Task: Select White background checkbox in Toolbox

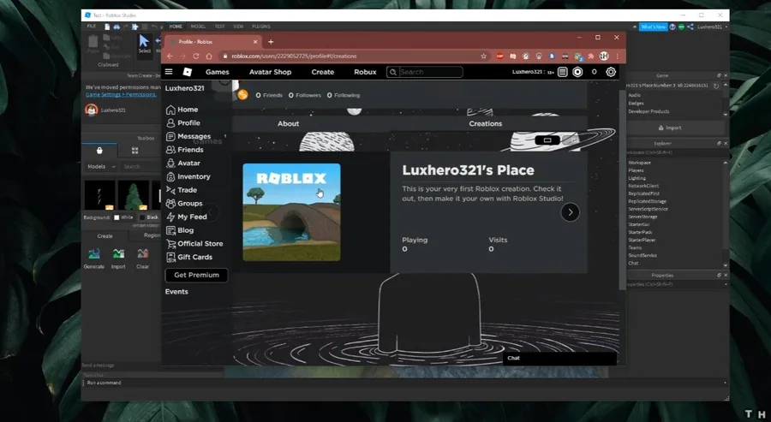Action: pyautogui.click(x=117, y=217)
